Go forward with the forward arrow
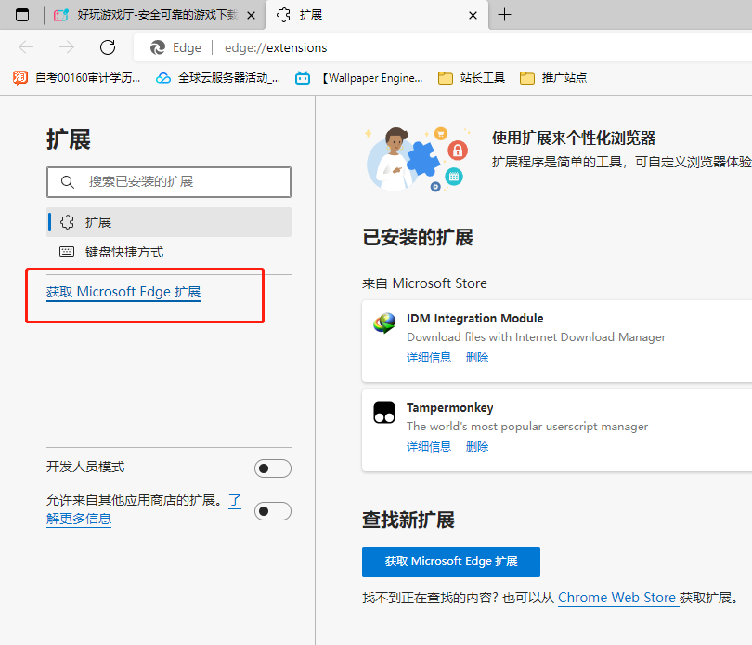 [67, 47]
